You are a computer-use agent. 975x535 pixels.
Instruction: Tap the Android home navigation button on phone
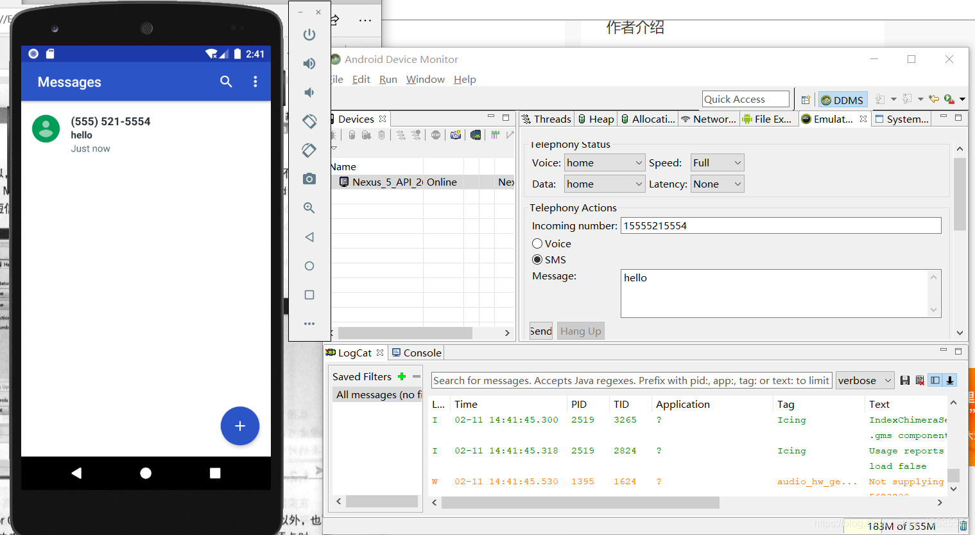pos(146,473)
